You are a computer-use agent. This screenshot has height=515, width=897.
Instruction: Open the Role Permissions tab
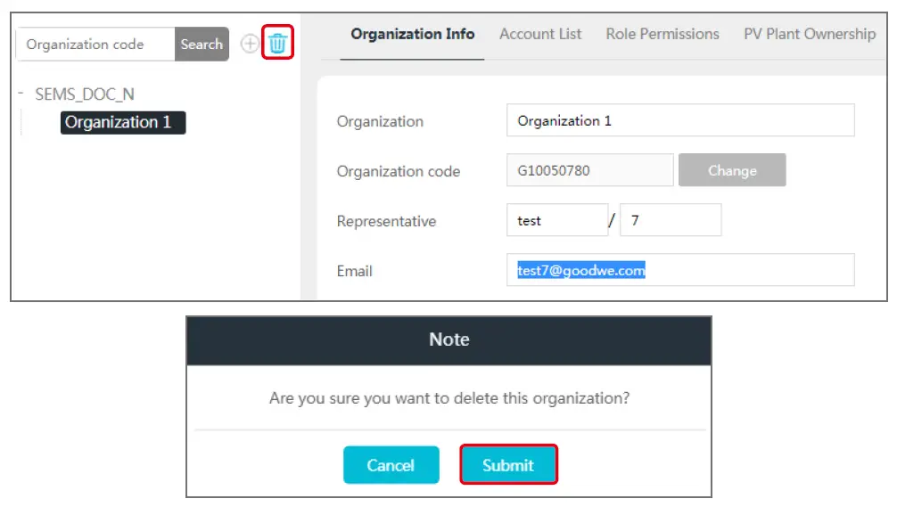[x=662, y=34]
